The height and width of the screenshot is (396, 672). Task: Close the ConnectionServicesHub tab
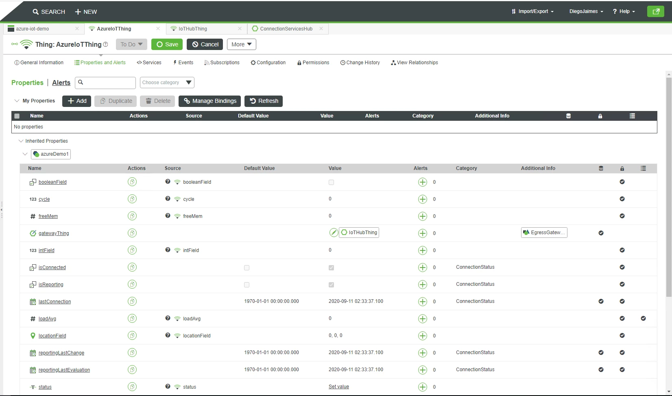(321, 28)
